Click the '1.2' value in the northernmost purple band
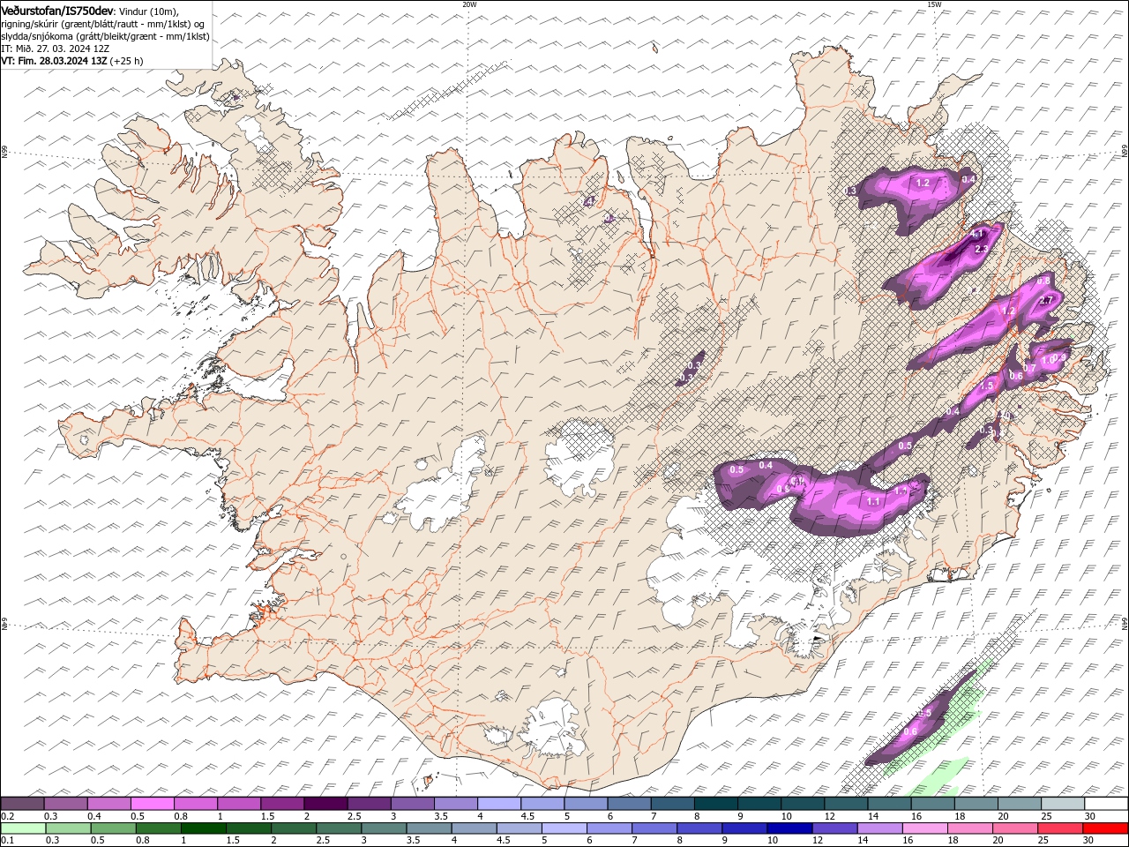Image resolution: width=1129 pixels, height=847 pixels. tap(923, 183)
